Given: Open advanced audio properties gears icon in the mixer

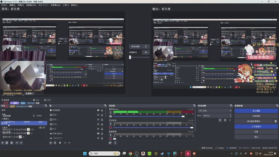Looking at the screenshot, I should 110,143.
